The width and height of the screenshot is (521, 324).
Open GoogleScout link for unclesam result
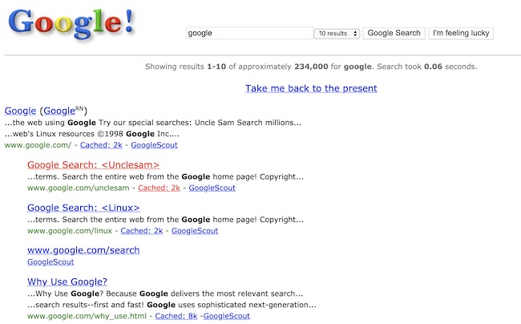(212, 188)
